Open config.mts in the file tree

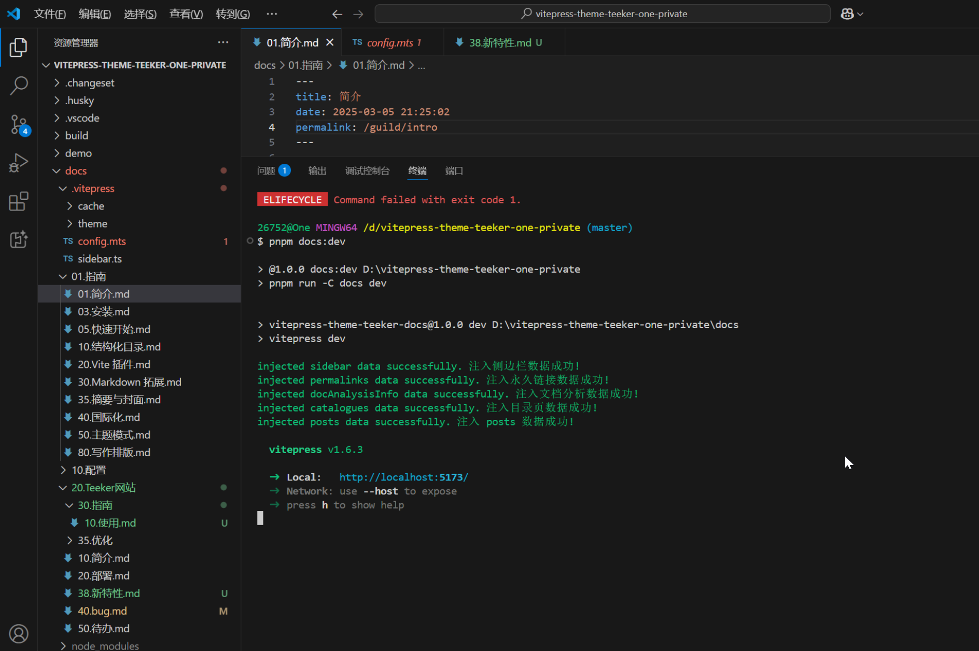[139, 241]
